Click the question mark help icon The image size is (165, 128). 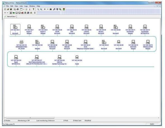click(x=34, y=9)
